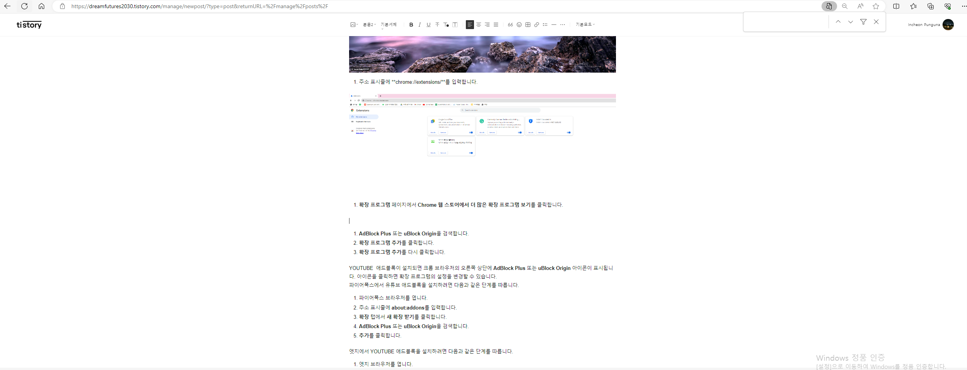The image size is (967, 370).
Task: Click the 'about:addons를 입력합니다' line
Action: click(408, 308)
